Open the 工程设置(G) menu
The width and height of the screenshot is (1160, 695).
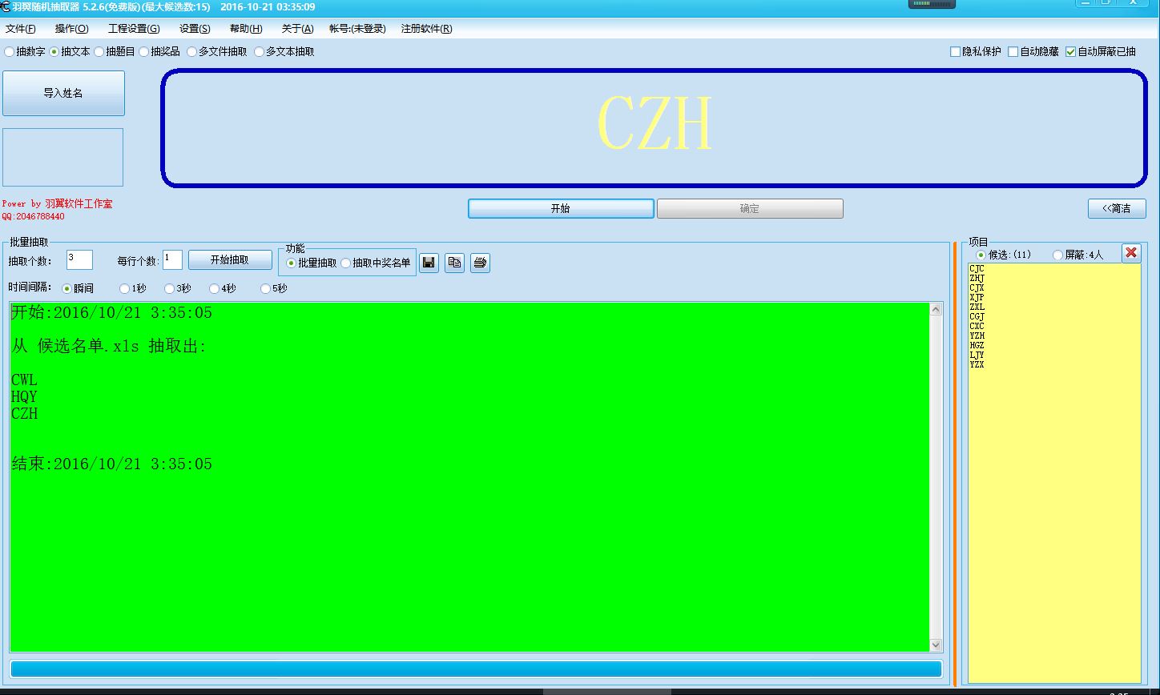click(134, 29)
